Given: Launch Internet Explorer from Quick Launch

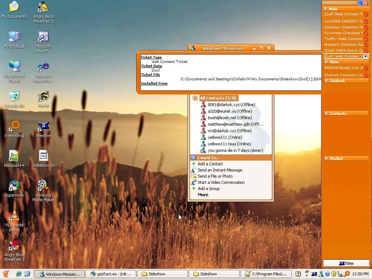Looking at the screenshot, I should 19,274.
